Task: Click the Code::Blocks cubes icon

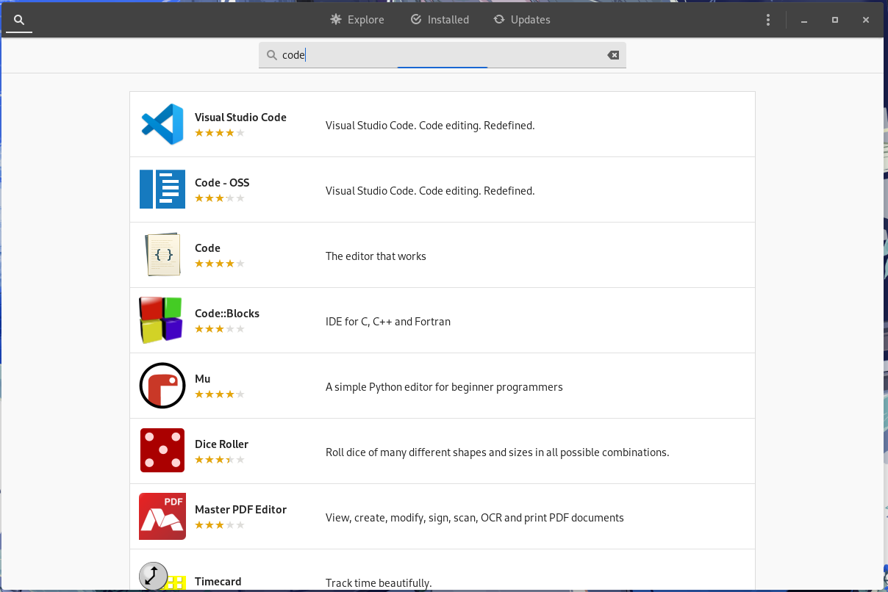Action: coord(161,320)
